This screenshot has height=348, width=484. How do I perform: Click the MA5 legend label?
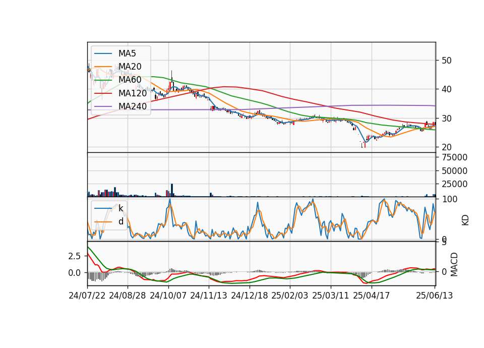(x=127, y=53)
